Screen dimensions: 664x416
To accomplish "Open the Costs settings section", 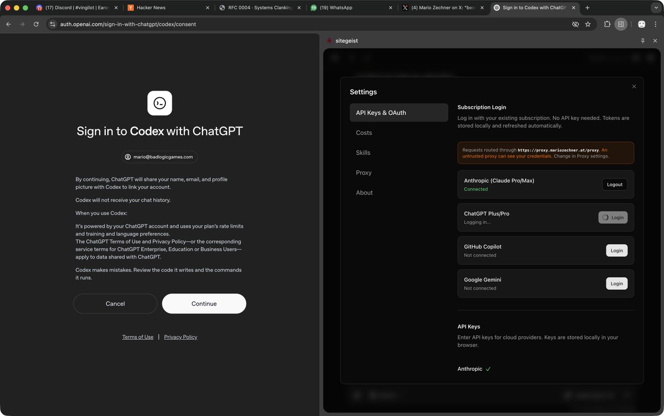I will 398,133.
